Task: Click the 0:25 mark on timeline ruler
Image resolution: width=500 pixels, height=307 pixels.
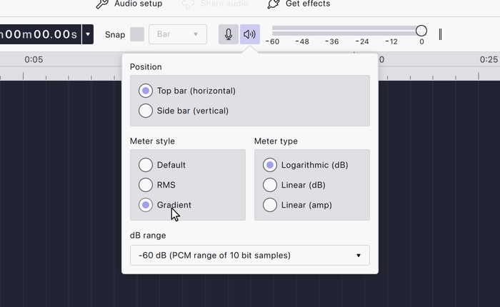Action: coord(489,59)
